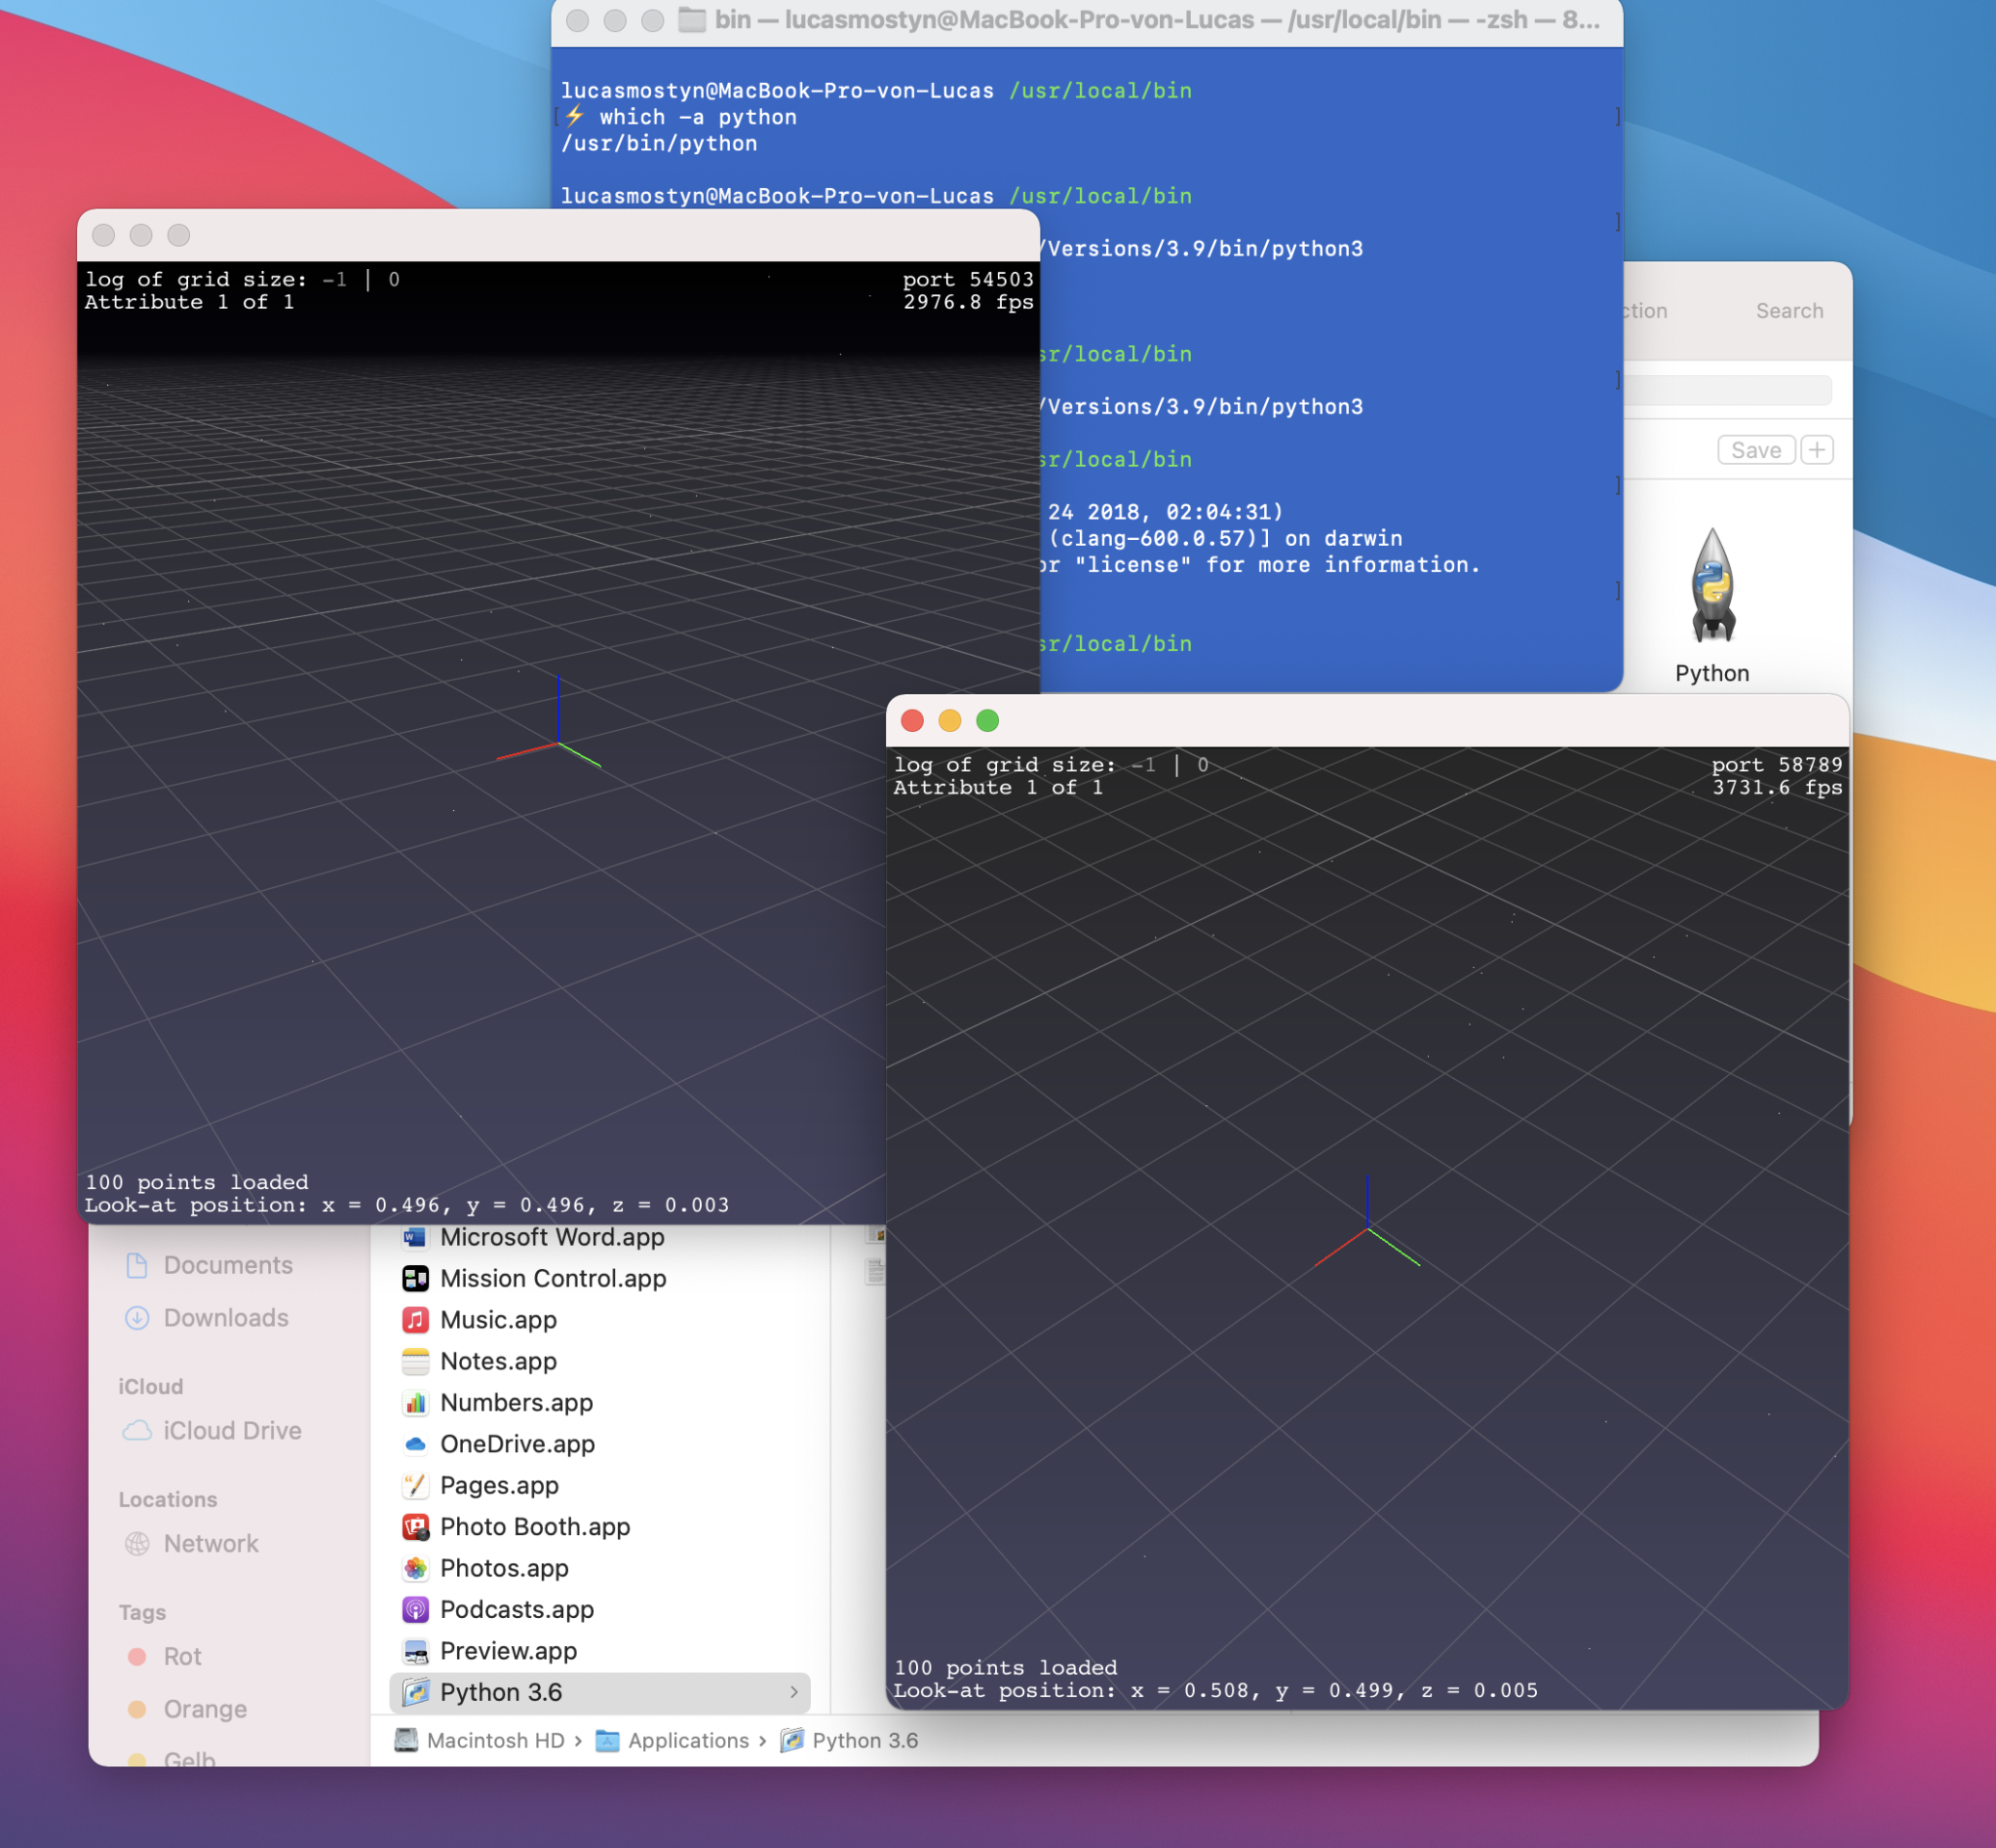Select the Photo Booth.app icon

[415, 1527]
